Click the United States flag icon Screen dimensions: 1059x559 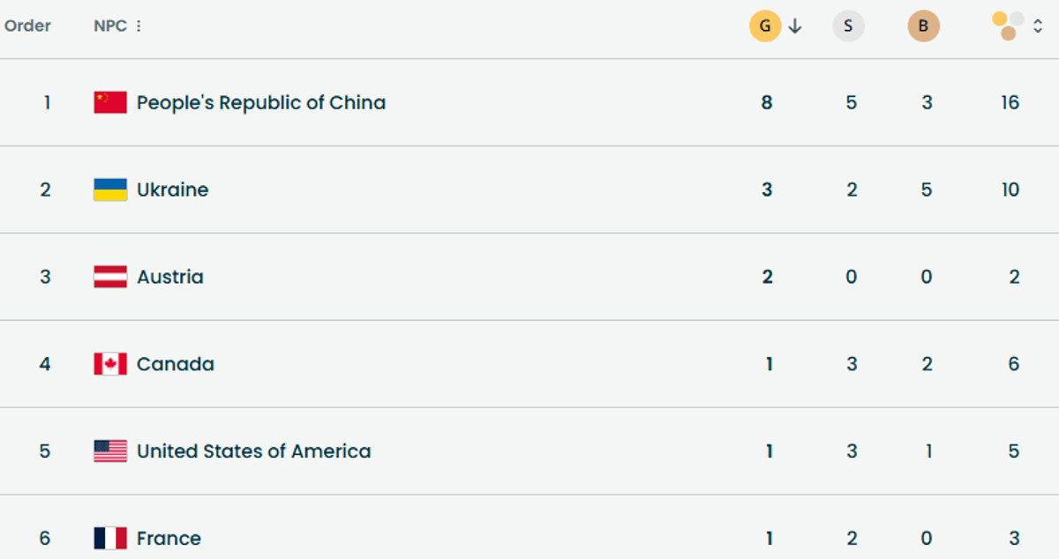coord(110,451)
